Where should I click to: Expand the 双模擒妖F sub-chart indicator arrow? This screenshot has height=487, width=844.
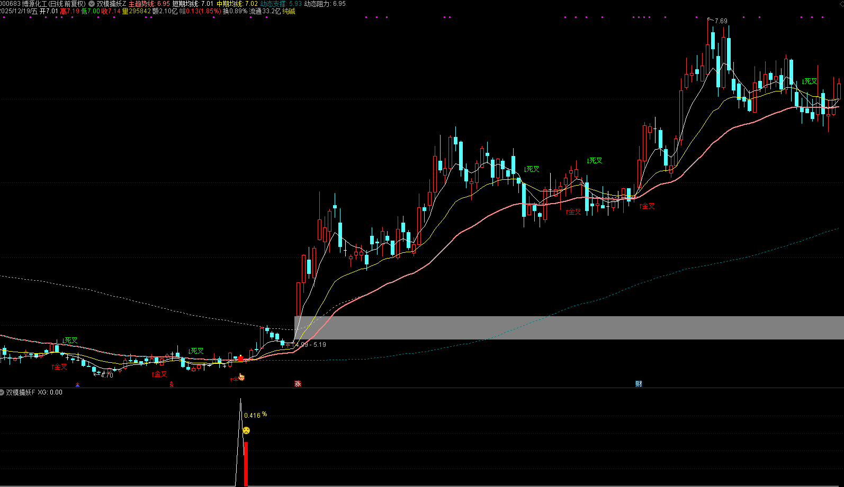pos(2,392)
